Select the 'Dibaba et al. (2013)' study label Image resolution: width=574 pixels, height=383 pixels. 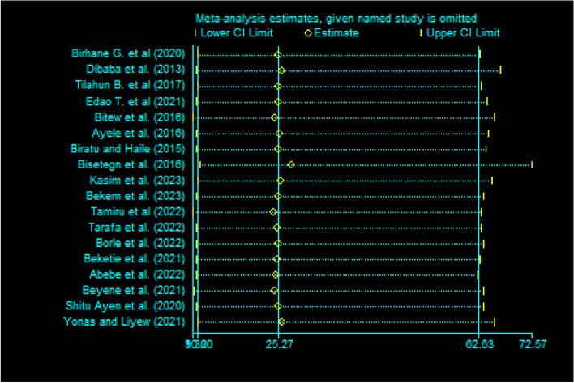click(x=135, y=69)
